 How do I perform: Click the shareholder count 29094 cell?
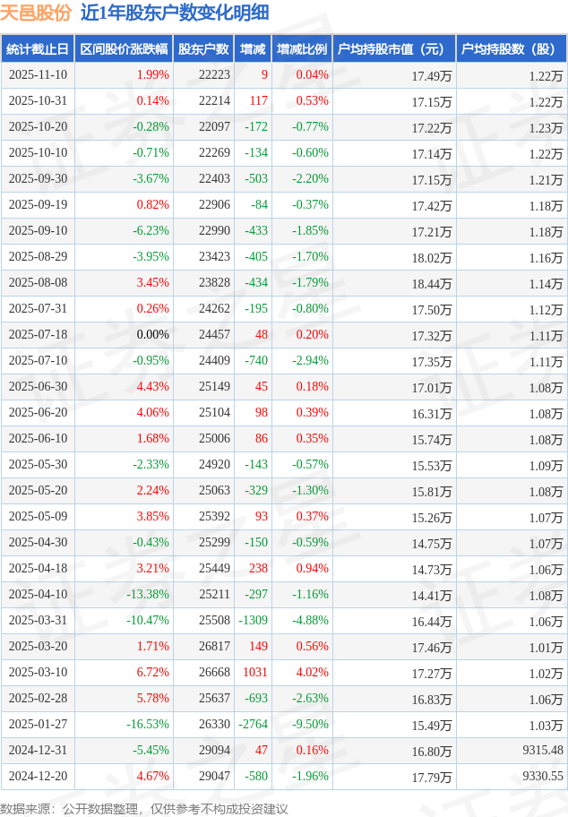214,751
